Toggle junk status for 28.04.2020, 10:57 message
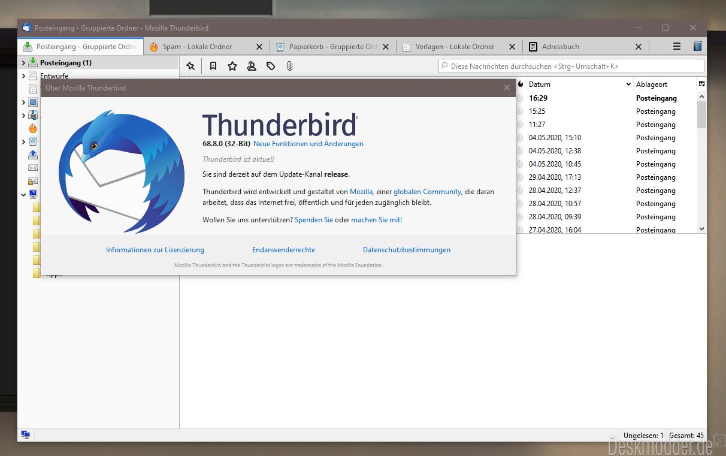 pyautogui.click(x=520, y=204)
